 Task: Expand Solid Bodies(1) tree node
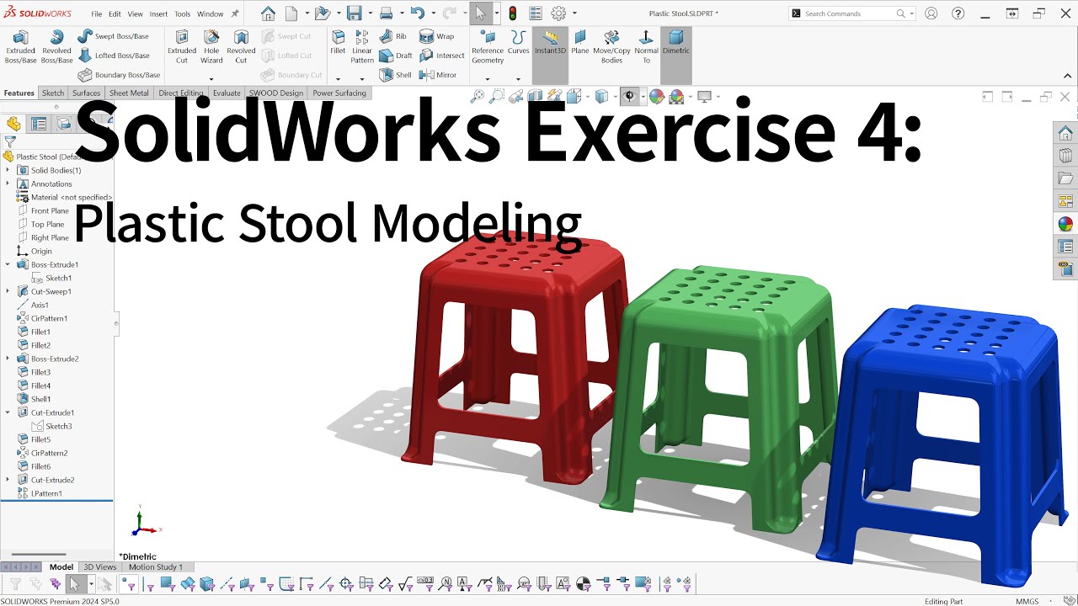point(8,170)
